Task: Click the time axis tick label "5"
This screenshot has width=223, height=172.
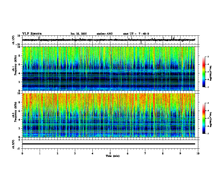Action: click(x=110, y=153)
